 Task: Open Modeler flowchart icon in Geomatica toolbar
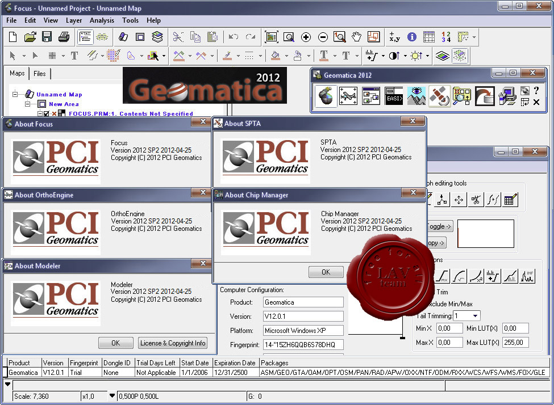[x=371, y=96]
